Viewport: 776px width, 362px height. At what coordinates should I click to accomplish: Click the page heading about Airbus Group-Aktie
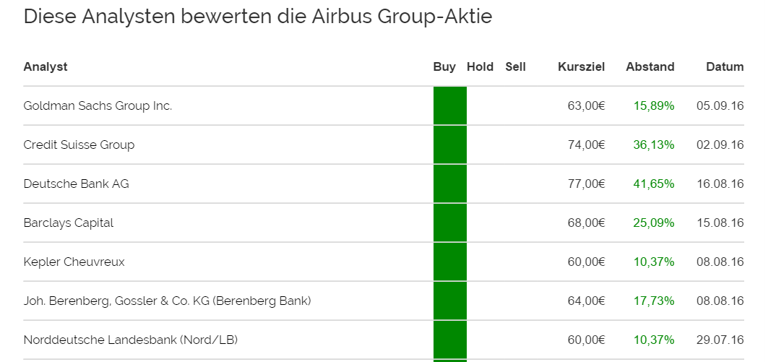click(257, 17)
